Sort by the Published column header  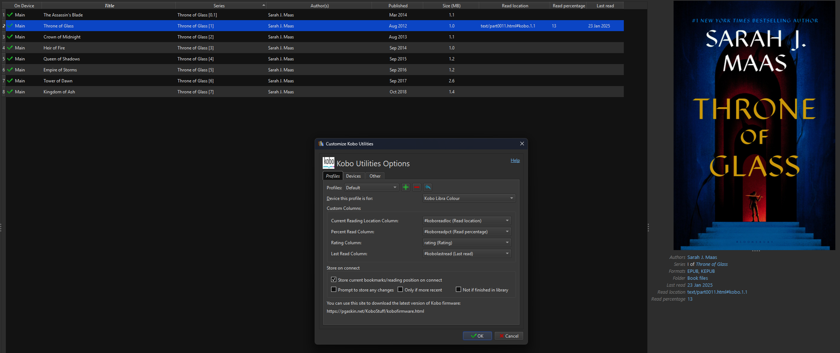[398, 5]
